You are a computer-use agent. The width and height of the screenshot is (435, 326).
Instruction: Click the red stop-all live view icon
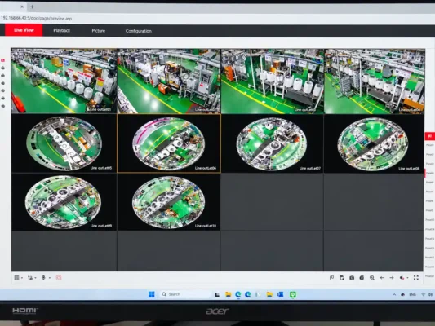[59, 278]
